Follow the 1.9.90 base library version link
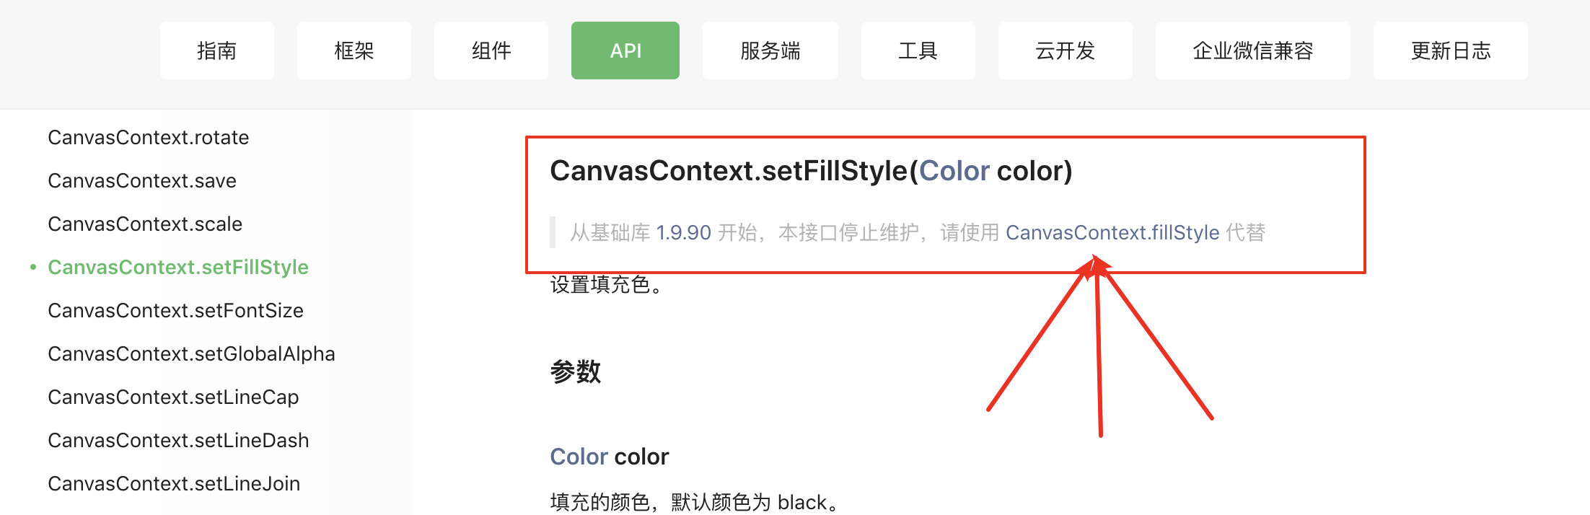This screenshot has height=515, width=1590. (683, 232)
